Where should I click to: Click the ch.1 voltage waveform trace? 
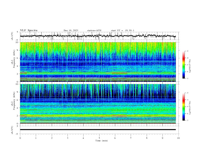point(98,36)
